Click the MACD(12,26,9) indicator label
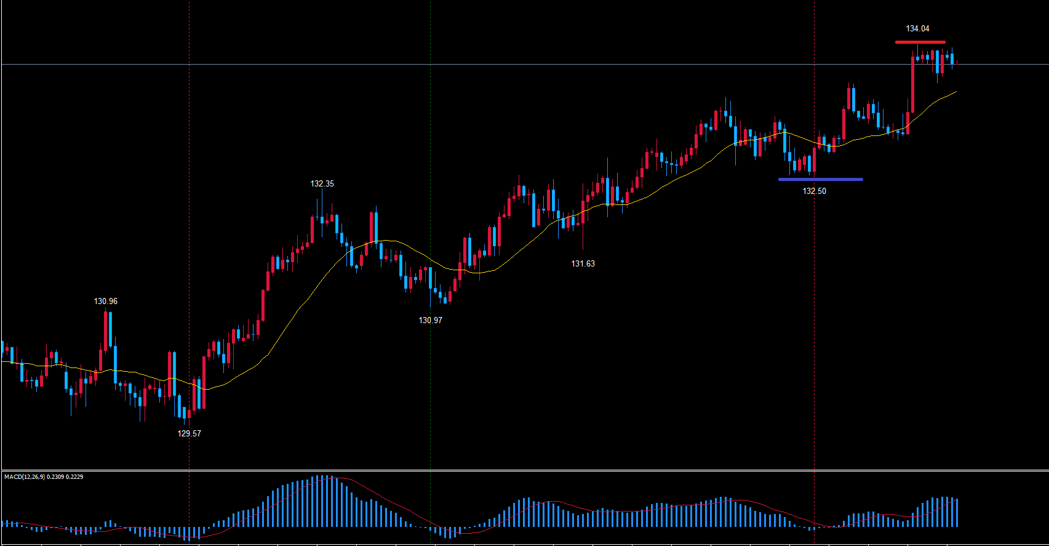Screen dimensions: 1049x546 click(x=43, y=477)
